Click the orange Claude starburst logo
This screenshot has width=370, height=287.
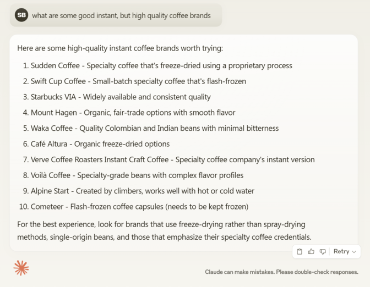tap(21, 268)
